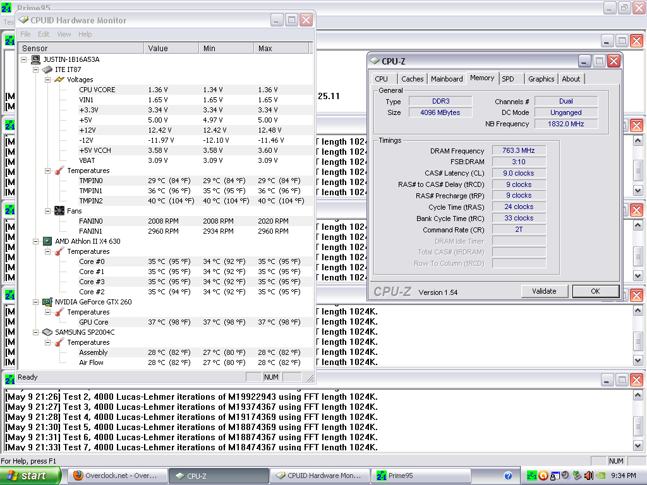Collapse the NVIDIA GeForce GTX 260 node
This screenshot has height=485, width=647.
(x=36, y=302)
